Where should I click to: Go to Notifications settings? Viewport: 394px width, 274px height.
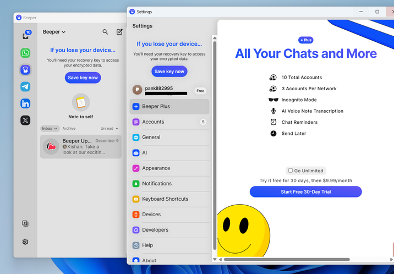pyautogui.click(x=157, y=184)
